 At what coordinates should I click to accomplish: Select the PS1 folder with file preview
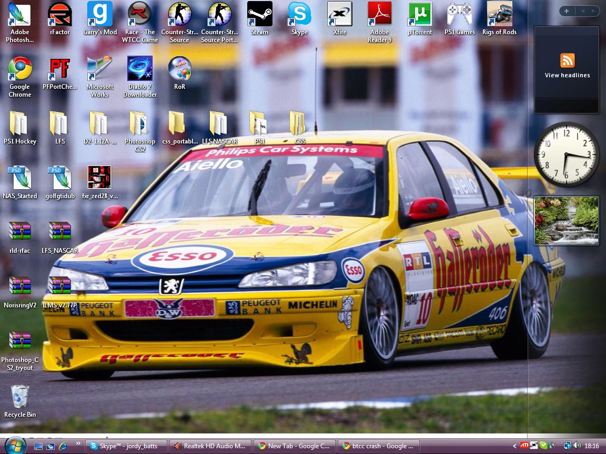pos(259,128)
